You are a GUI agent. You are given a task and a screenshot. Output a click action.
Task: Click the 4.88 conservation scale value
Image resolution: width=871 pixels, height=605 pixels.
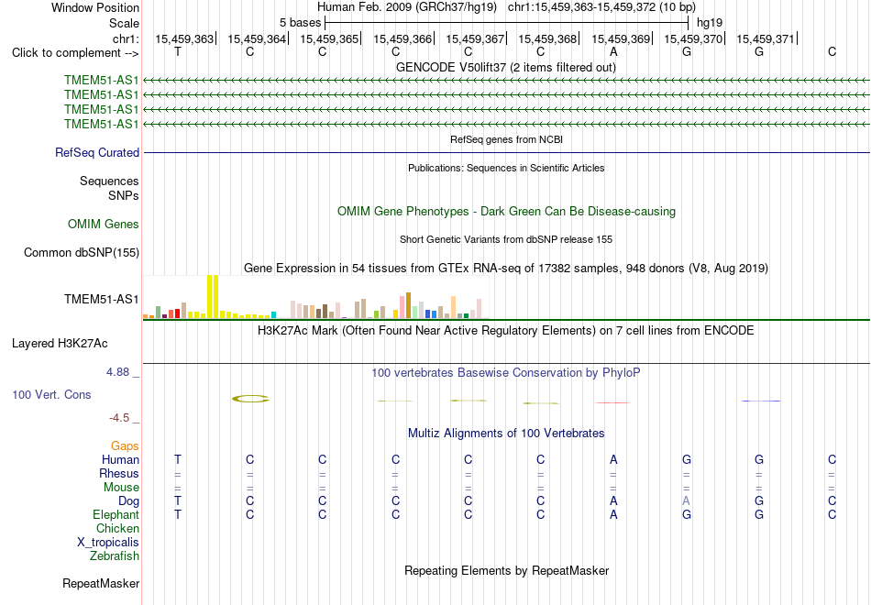(117, 372)
